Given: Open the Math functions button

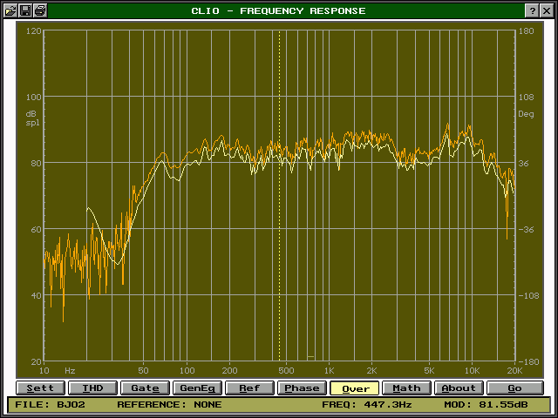Looking at the screenshot, I should coord(406,388).
